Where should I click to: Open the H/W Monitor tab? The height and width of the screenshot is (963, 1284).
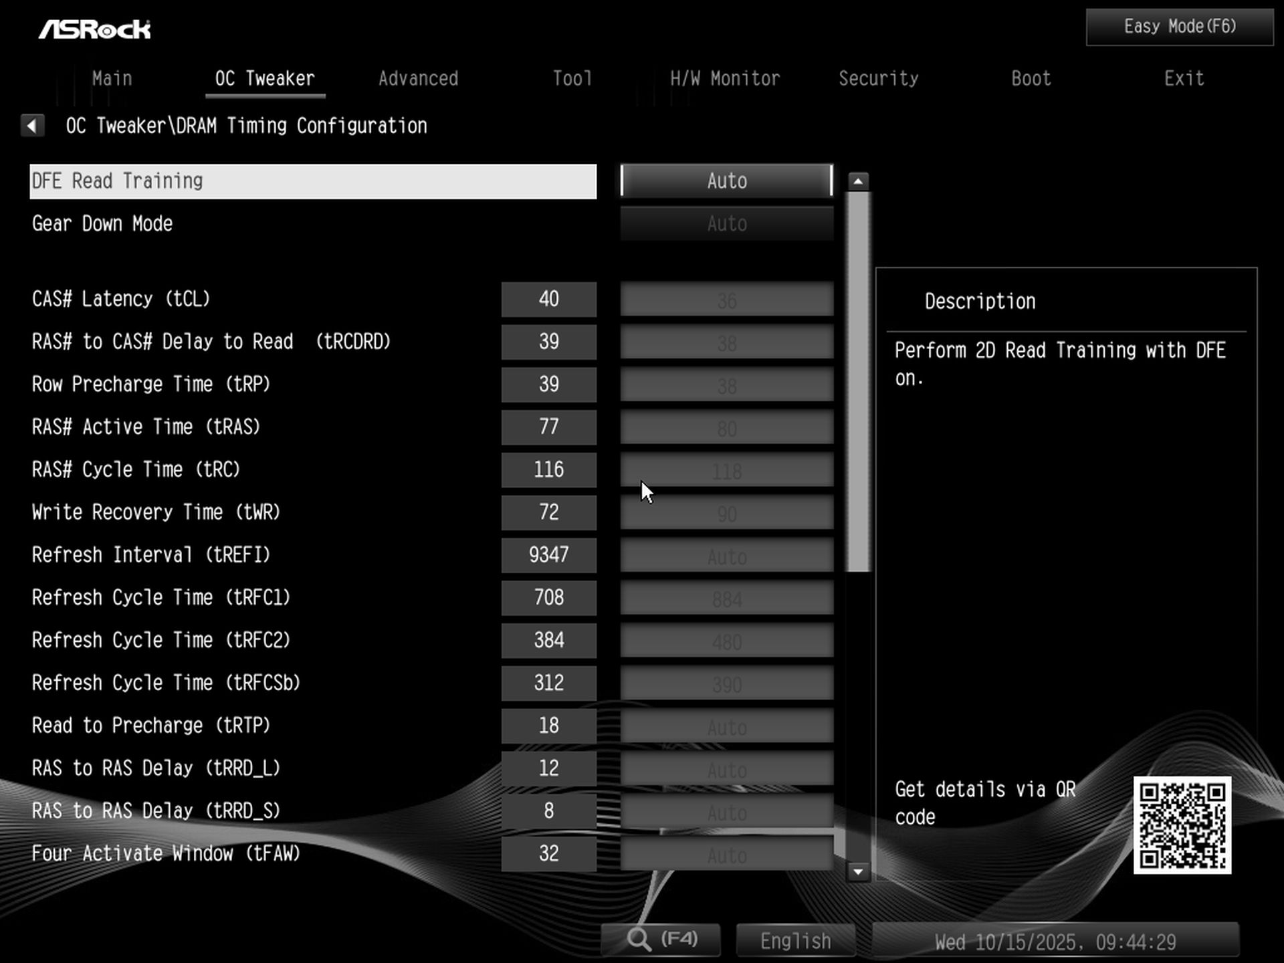725,78
